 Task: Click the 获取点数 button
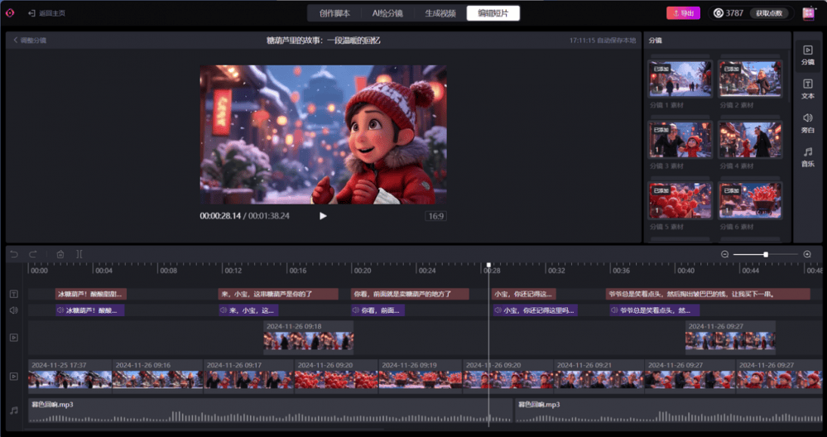pos(769,13)
